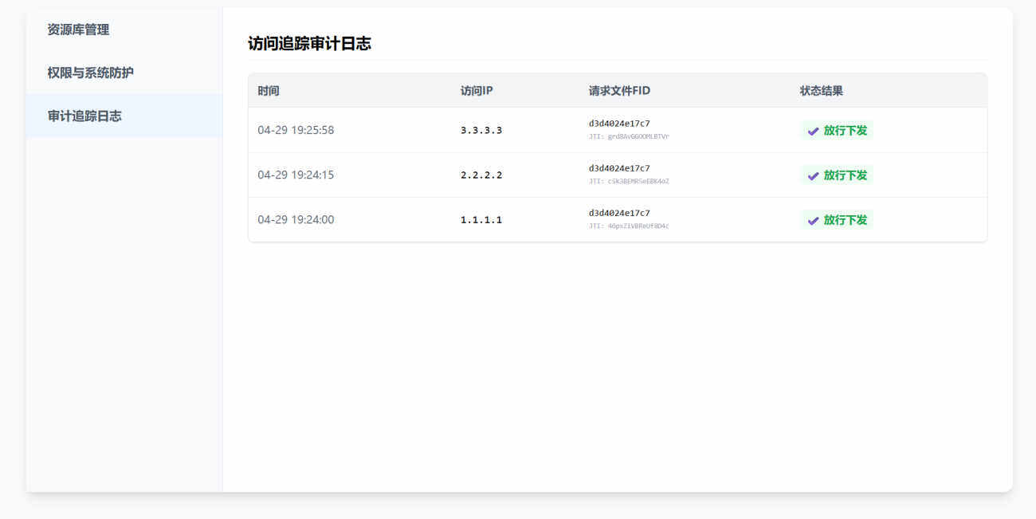Viewport: 1036px width, 519px height.
Task: Click the IP address 2.2.2.2
Action: click(x=481, y=175)
